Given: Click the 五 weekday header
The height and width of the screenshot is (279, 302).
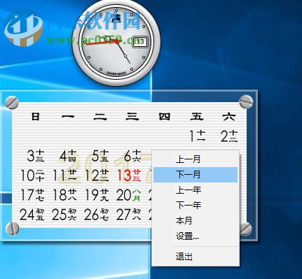Looking at the screenshot, I should point(197,116).
